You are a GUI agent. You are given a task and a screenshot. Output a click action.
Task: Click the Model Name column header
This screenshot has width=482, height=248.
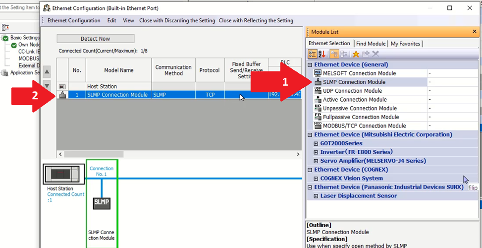pyautogui.click(x=119, y=70)
